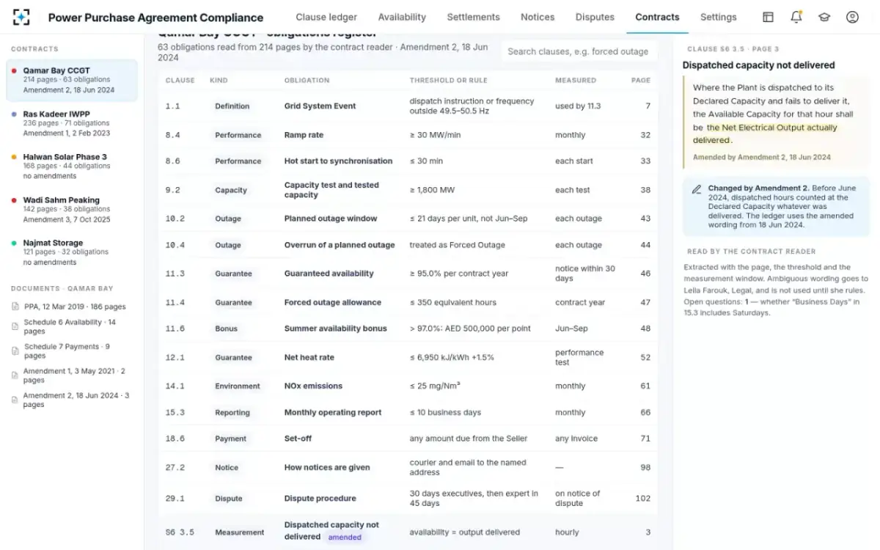Switch to Disputes tab
The height and width of the screenshot is (550, 880).
point(595,17)
